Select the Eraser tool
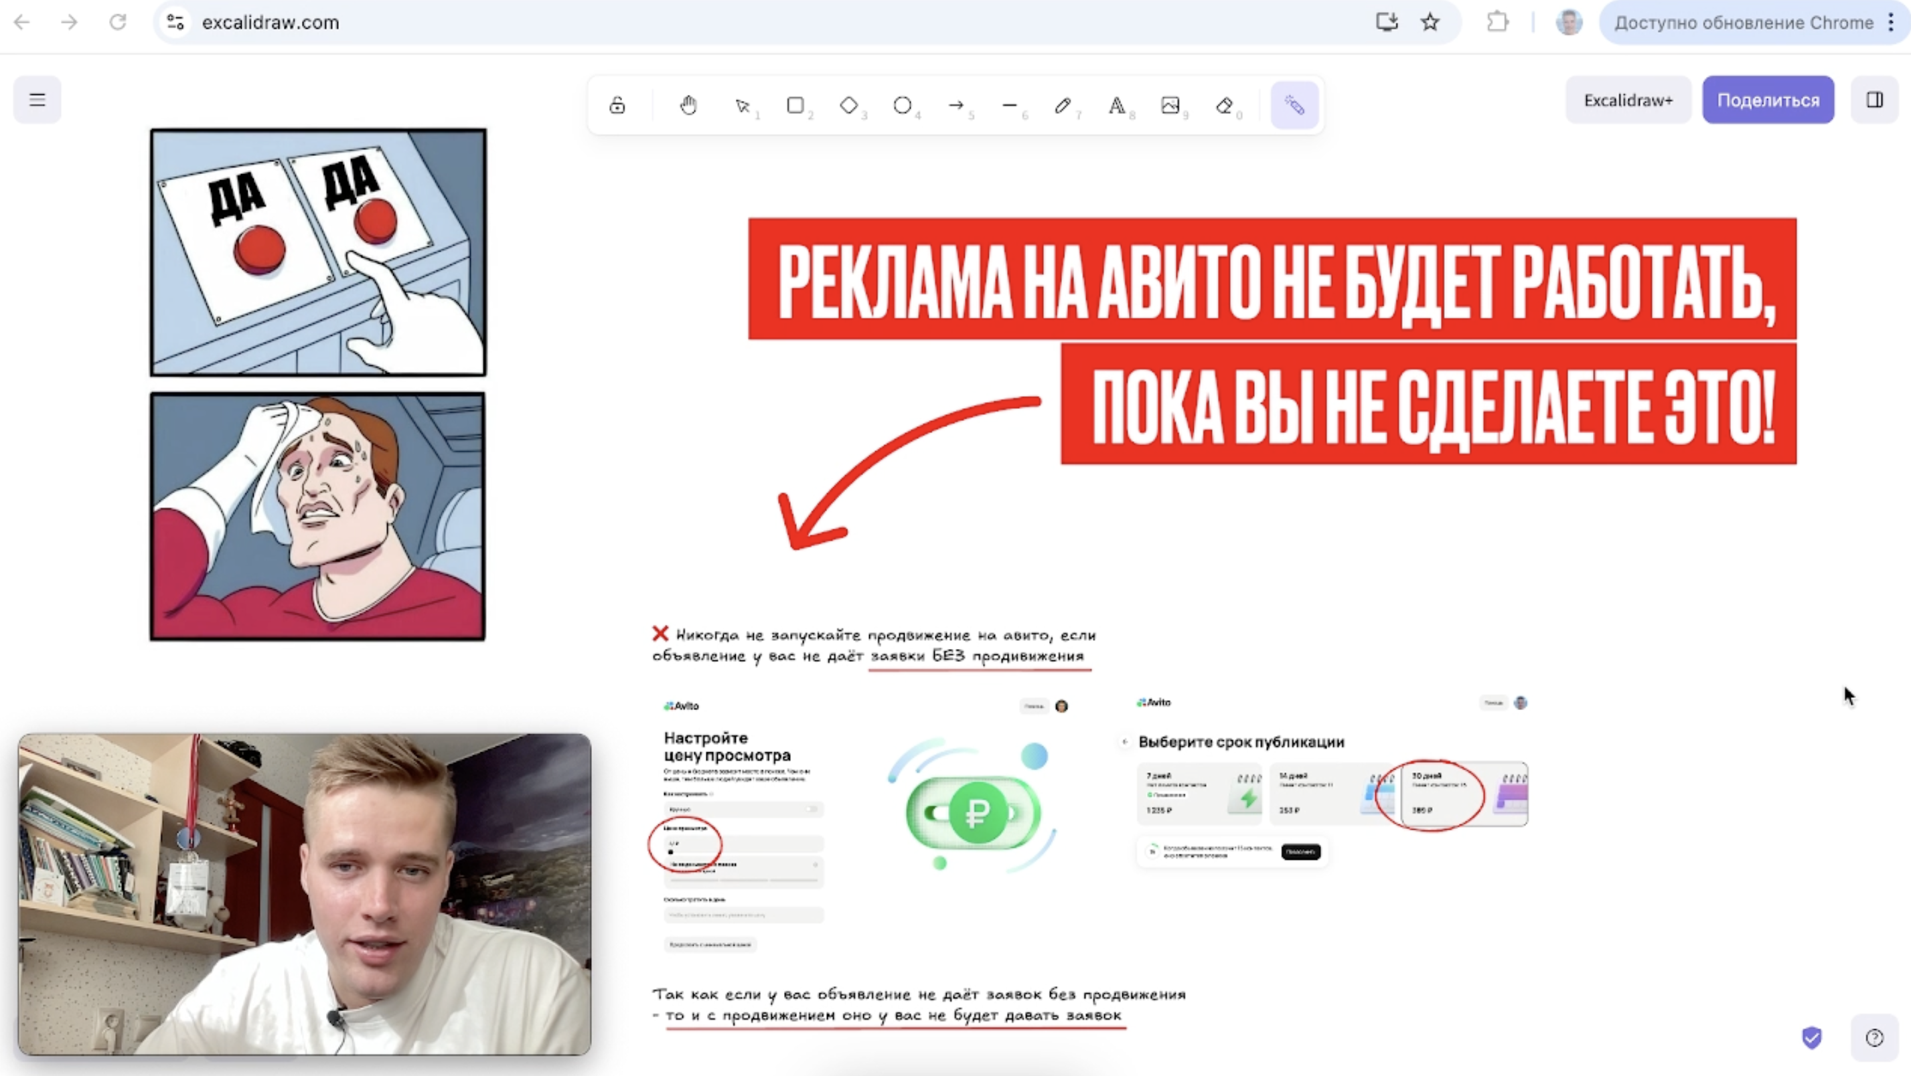Viewport: 1911px width, 1076px height. point(1224,105)
